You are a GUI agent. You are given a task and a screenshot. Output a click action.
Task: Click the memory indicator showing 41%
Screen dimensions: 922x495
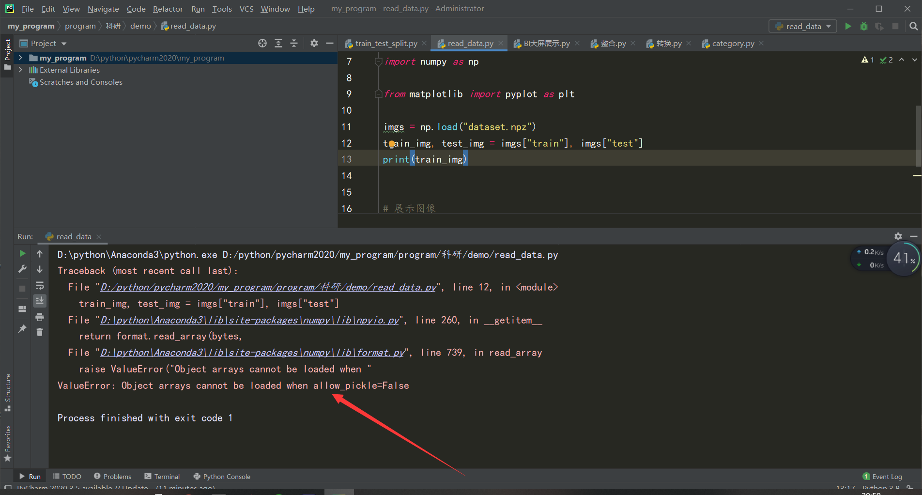[x=903, y=258]
